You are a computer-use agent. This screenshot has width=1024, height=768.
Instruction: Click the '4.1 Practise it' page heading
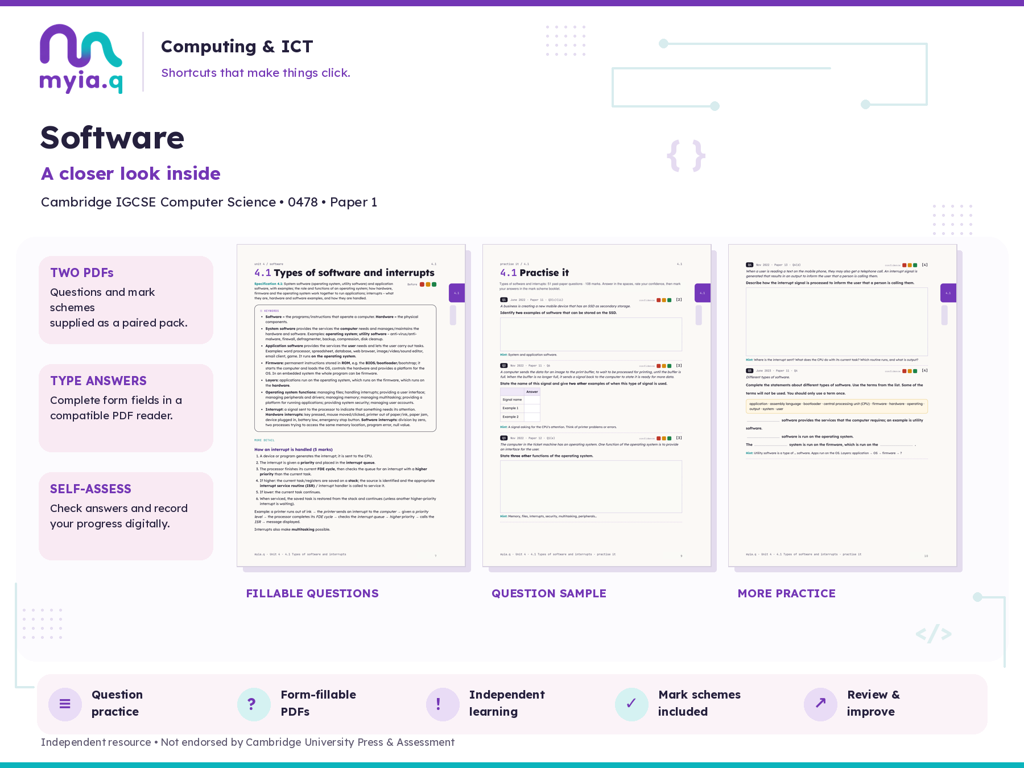(x=535, y=273)
